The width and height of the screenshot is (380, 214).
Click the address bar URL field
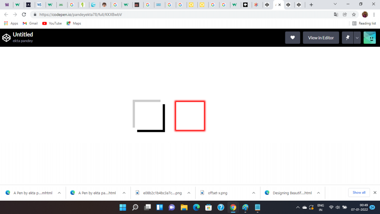(148, 14)
